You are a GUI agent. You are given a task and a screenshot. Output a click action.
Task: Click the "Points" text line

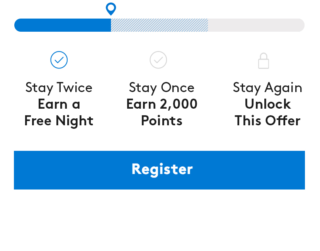coord(162,121)
